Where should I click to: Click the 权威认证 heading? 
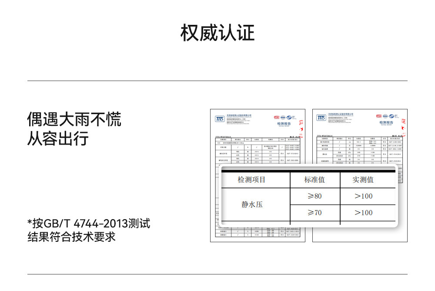(217, 33)
